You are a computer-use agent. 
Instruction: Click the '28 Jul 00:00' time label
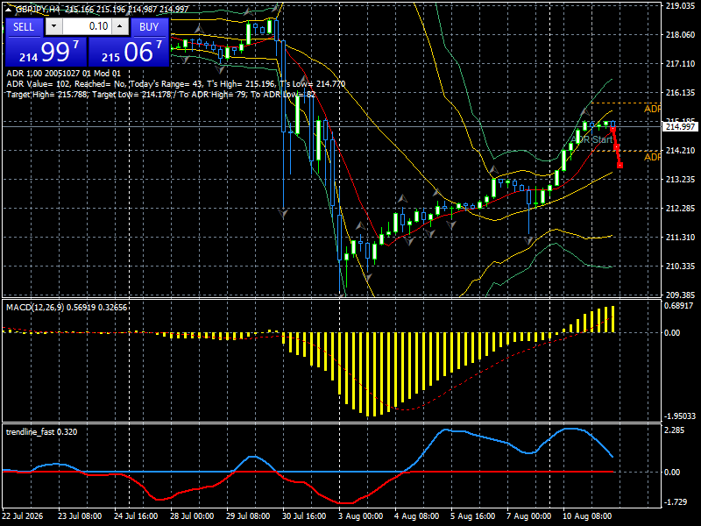(192, 515)
